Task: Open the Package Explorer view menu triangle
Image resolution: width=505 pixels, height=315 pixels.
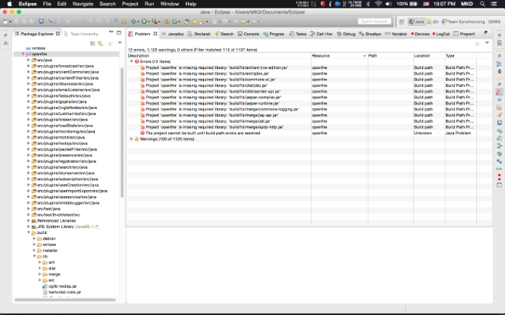Action: coord(120,43)
